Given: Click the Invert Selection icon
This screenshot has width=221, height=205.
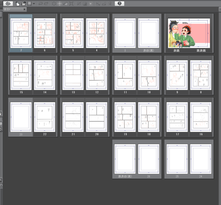Looking at the screenshot, I should [85, 4].
